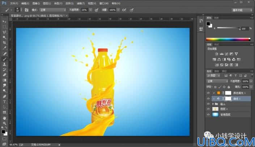This screenshot has height=147, width=255.
Task: Hide the 曲线 1 layer
Action: point(208,98)
